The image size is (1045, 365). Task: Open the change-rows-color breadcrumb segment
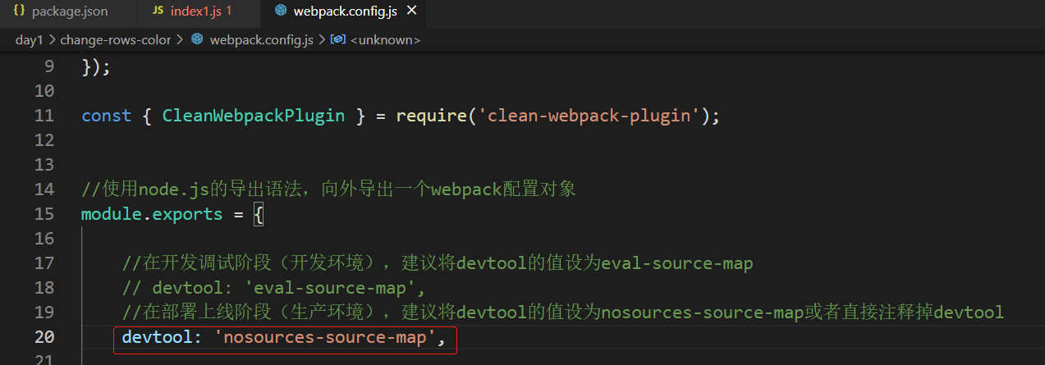click(116, 39)
